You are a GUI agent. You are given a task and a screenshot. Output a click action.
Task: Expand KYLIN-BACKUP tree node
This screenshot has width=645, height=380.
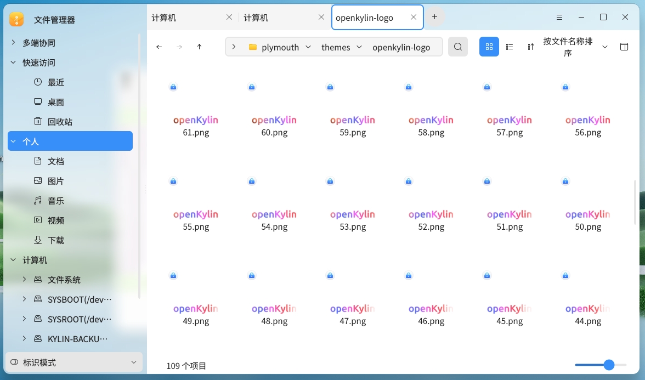pos(24,338)
